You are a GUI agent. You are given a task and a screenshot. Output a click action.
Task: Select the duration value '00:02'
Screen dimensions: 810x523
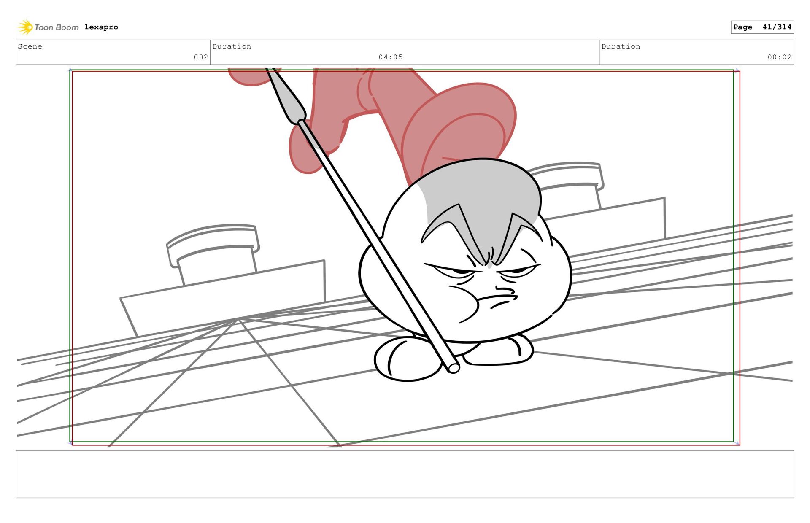point(780,57)
